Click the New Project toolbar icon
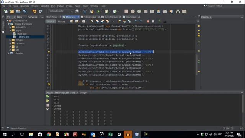This screenshot has height=138, width=245. coord(12,11)
